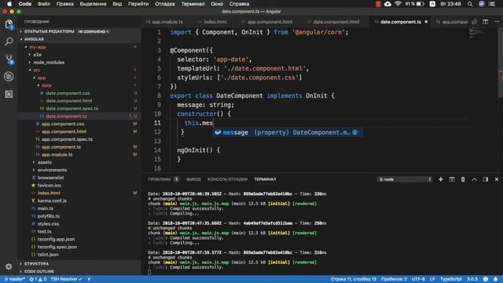Screen dimensions: 503x283
Task: Collapse the date folder
Action: click(46, 86)
